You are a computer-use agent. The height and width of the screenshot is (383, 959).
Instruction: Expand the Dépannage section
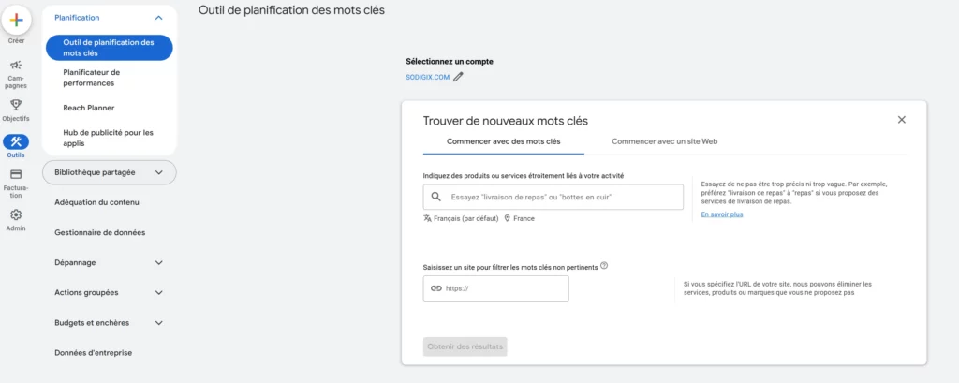pyautogui.click(x=159, y=262)
